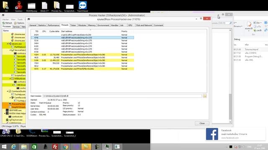This screenshot has height=150, width=268.
Task: Sort threads by Cycles delta column
Action: [x=54, y=31]
